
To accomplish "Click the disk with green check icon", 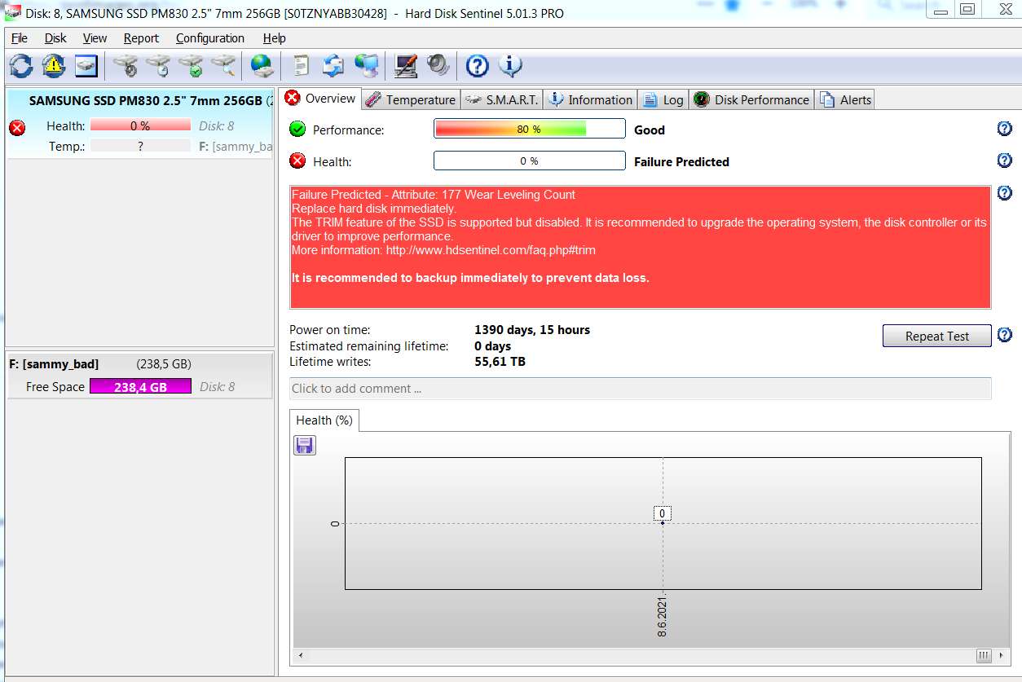I will [191, 65].
